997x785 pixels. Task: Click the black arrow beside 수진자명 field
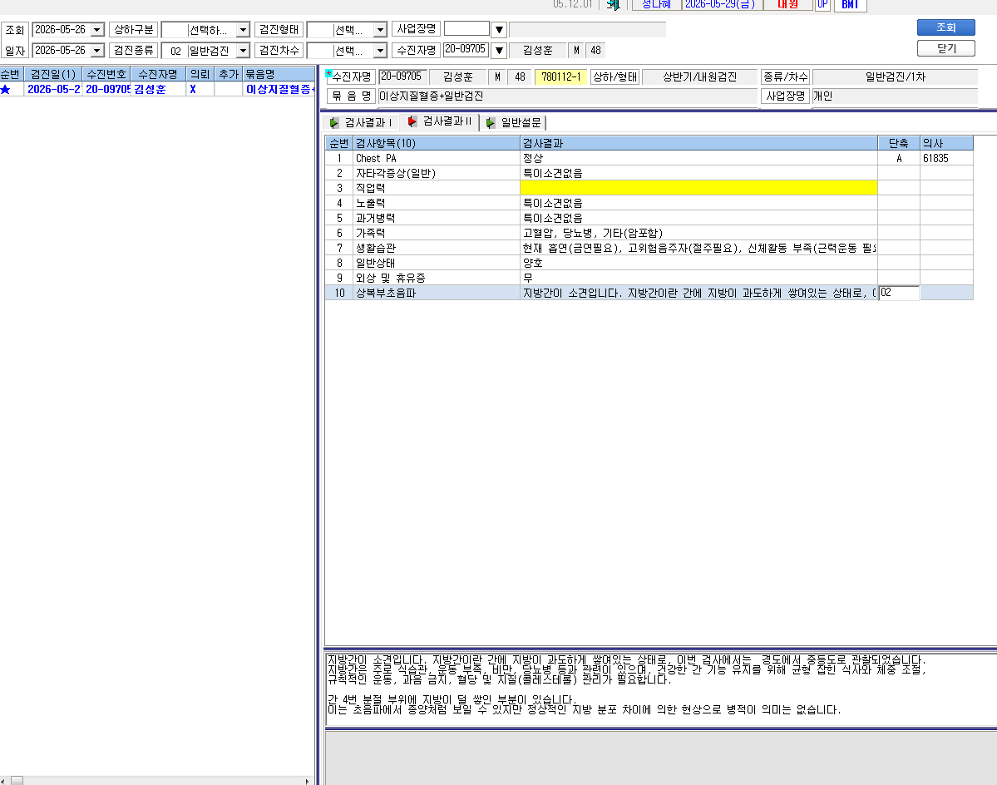(499, 50)
